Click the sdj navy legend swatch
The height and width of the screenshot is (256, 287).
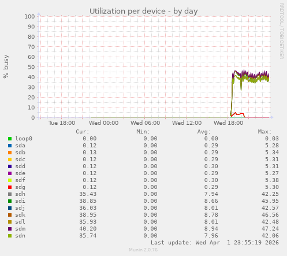pyautogui.click(x=10, y=208)
